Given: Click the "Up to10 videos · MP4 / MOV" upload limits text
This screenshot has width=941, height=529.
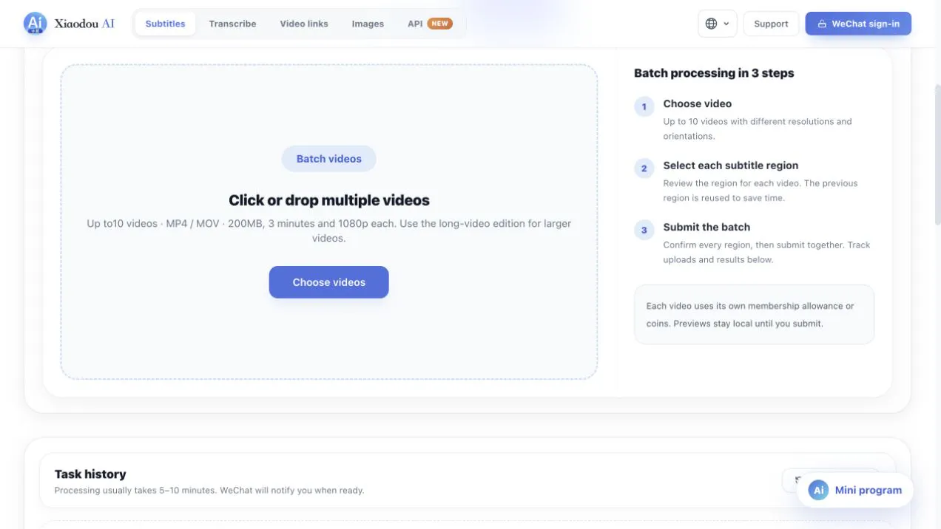Looking at the screenshot, I should tap(329, 231).
